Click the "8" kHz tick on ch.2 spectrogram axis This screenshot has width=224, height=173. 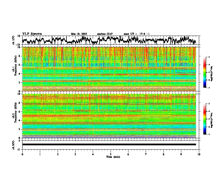click(20, 103)
